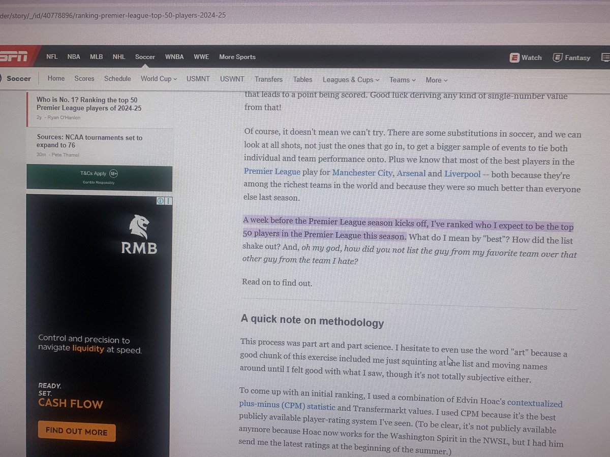Expand the More Sports menu
Viewport: 610px width, 457px height.
237,57
